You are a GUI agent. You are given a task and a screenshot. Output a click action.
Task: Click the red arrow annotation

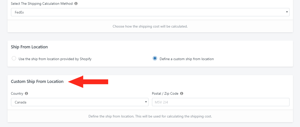coord(88,82)
